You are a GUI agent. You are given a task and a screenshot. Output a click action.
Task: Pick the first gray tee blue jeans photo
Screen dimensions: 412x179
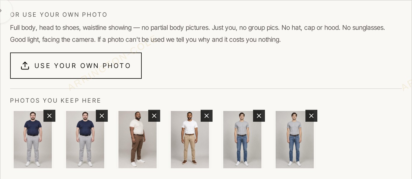click(x=242, y=140)
